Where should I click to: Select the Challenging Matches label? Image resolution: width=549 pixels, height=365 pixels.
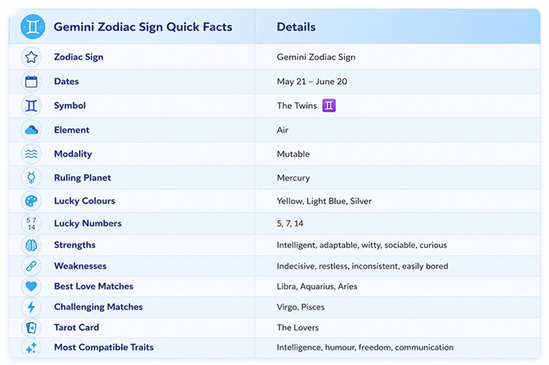(98, 307)
